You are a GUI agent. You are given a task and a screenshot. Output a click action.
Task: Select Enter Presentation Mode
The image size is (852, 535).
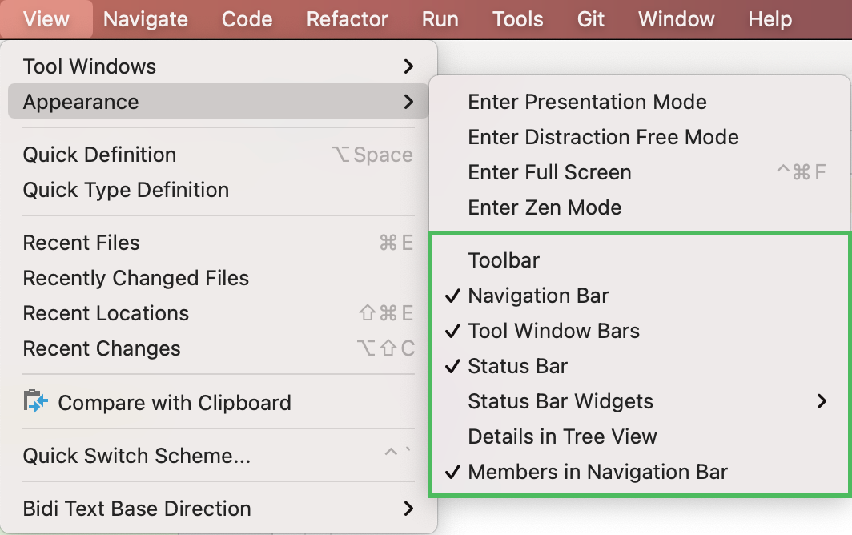coord(587,102)
